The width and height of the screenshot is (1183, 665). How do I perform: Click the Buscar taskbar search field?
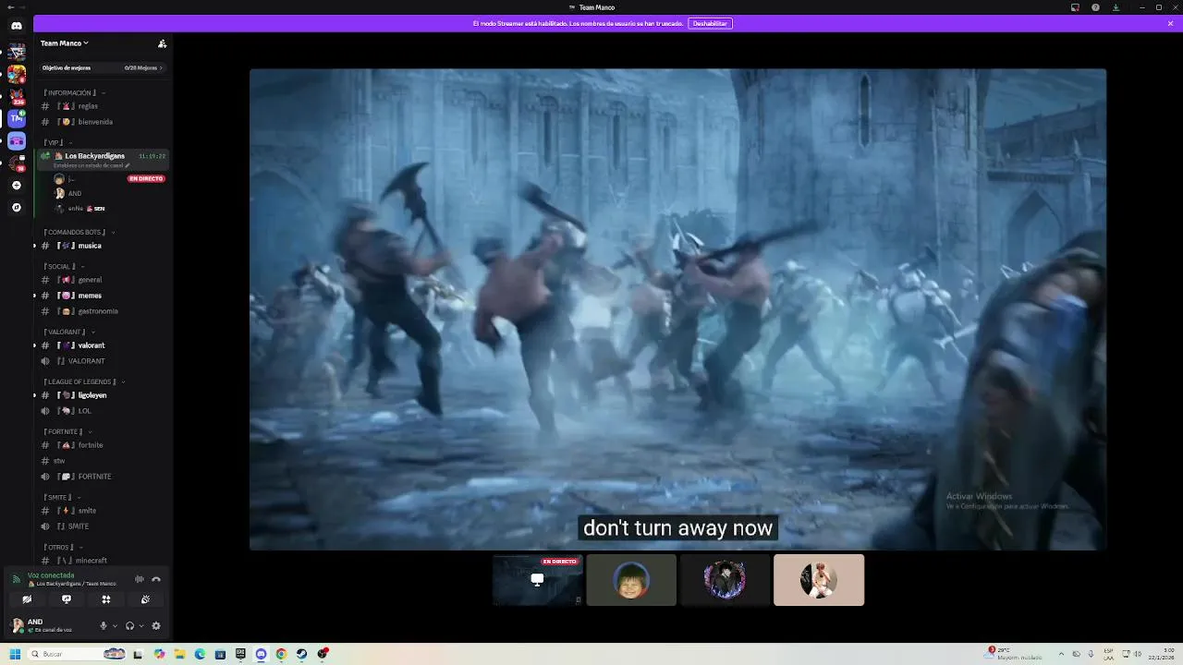click(x=79, y=654)
